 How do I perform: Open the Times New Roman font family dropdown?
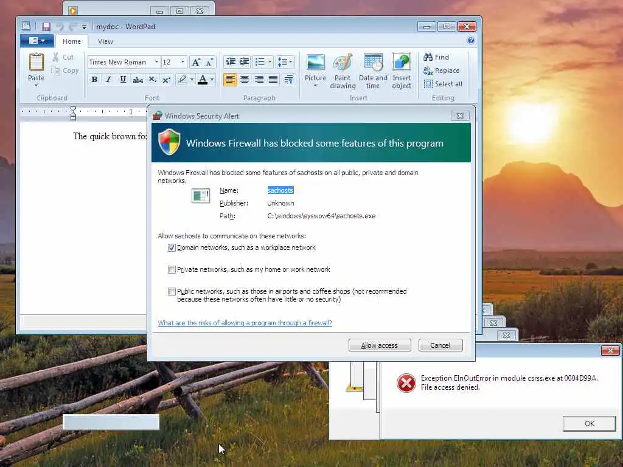click(156, 62)
